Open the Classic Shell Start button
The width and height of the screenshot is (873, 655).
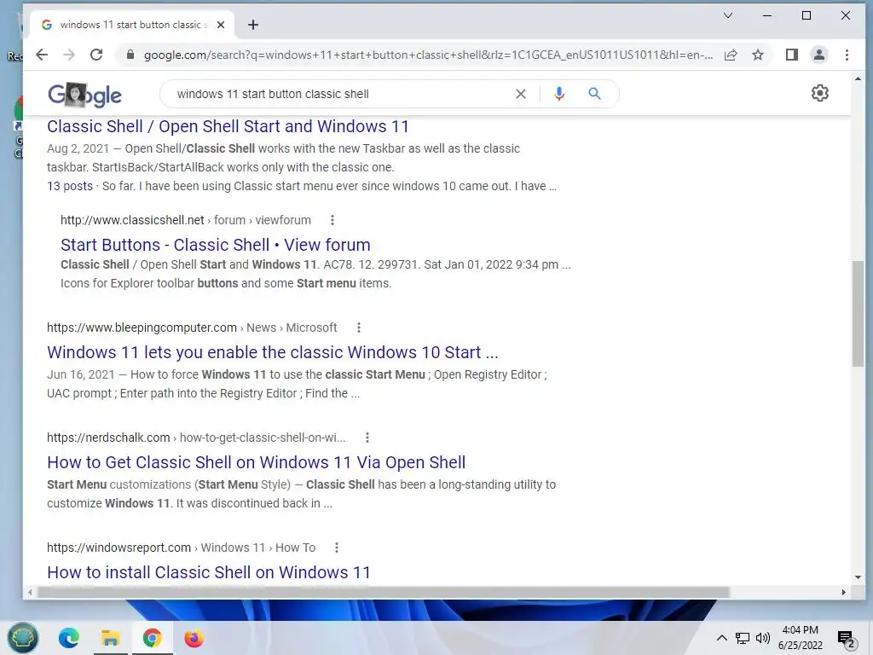point(23,638)
